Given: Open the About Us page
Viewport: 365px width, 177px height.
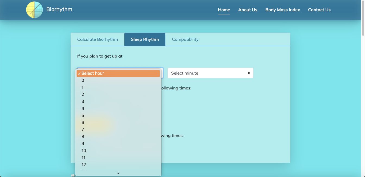Looking at the screenshot, I should pos(247,10).
